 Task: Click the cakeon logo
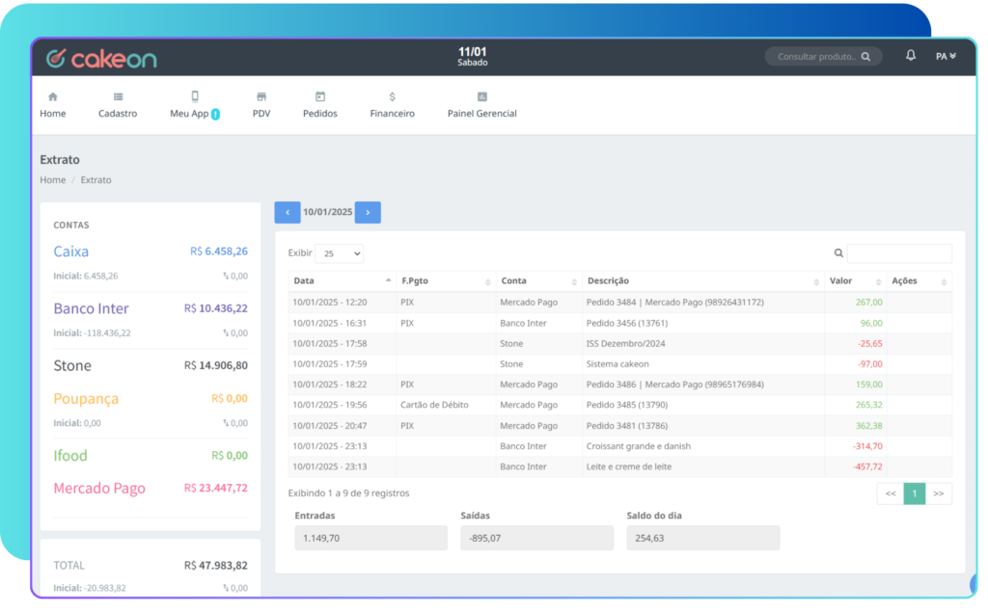point(101,59)
